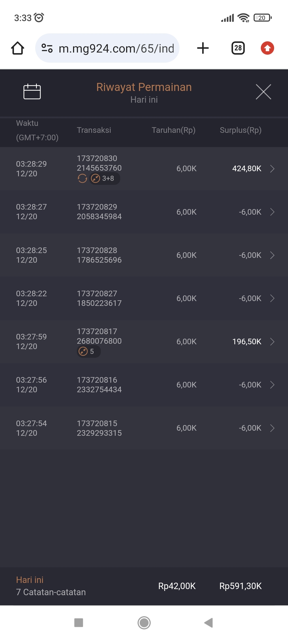Focus the m.mg924.com address bar
The image size is (288, 640).
pyautogui.click(x=116, y=48)
